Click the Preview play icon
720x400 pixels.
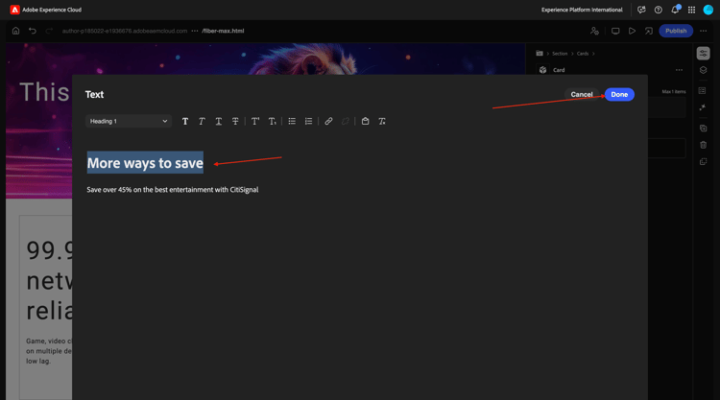632,31
